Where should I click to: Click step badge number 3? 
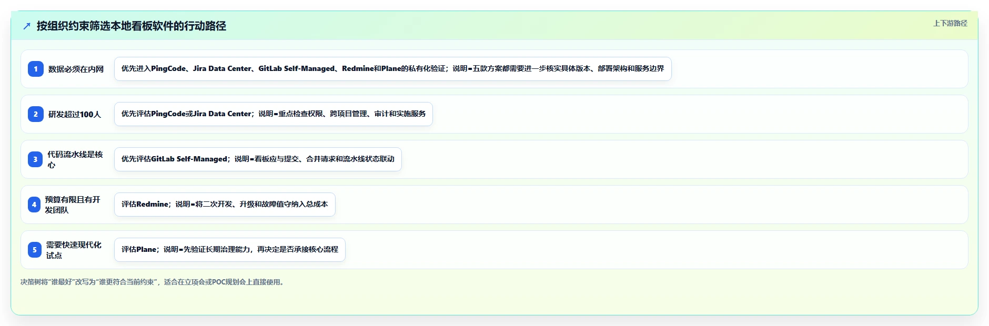click(x=35, y=159)
